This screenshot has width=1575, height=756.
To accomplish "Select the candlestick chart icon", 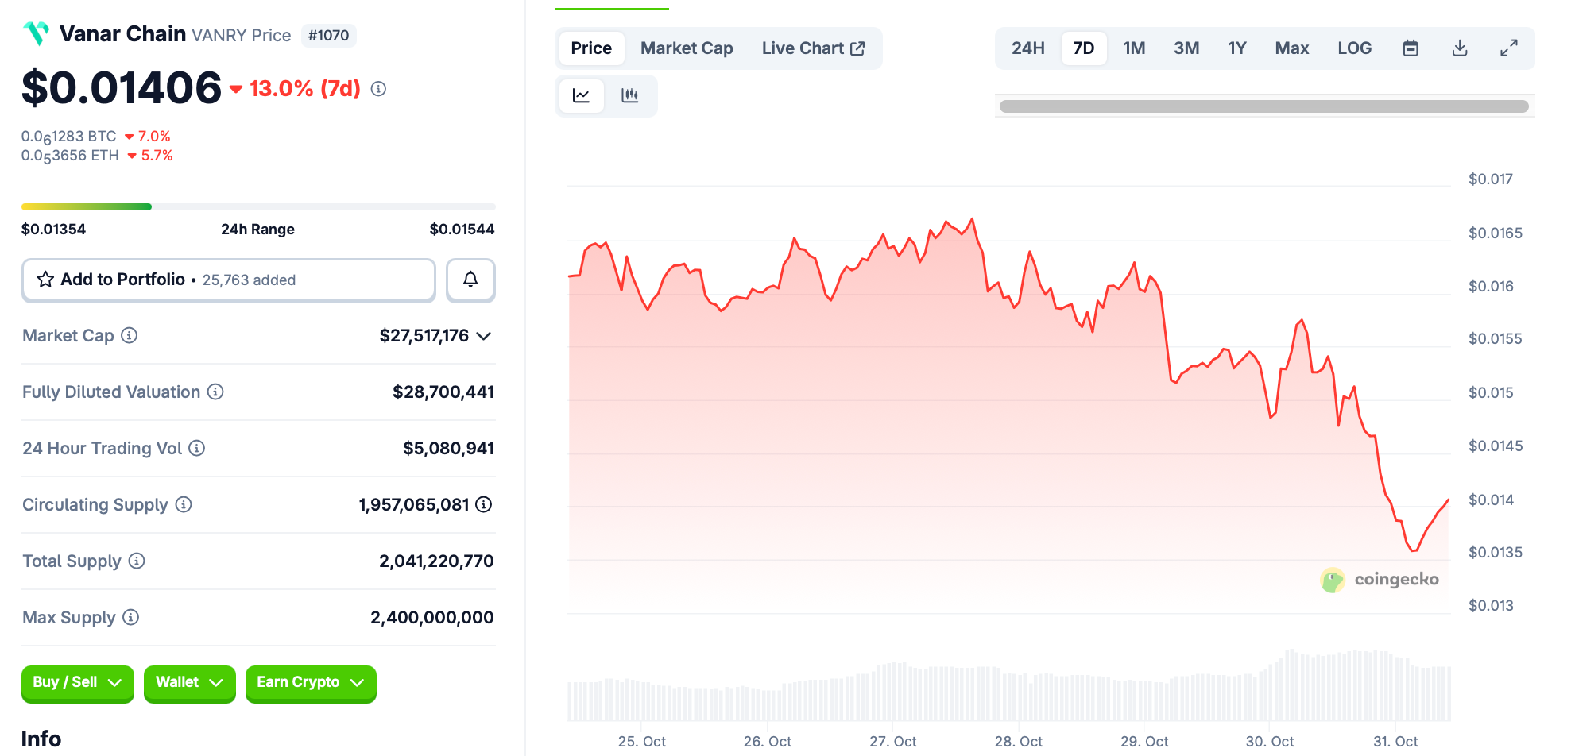I will [x=630, y=95].
